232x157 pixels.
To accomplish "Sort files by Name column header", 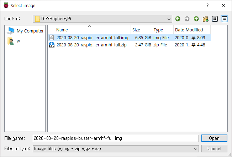I will [89, 30].
